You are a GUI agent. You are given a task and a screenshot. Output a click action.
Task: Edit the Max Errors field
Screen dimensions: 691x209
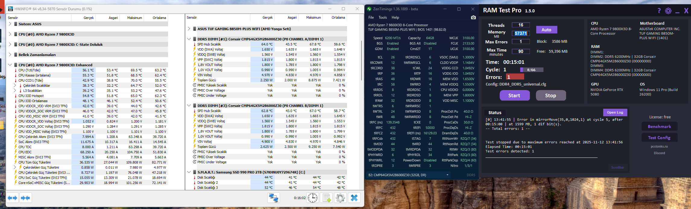(x=521, y=42)
